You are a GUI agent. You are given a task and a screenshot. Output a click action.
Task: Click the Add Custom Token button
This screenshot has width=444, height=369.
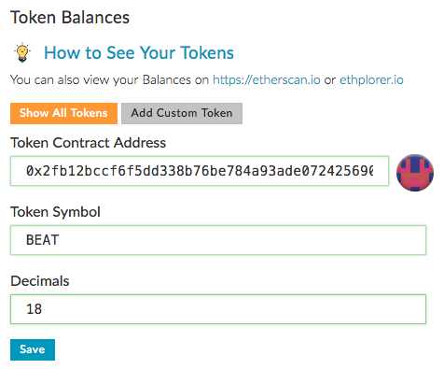pyautogui.click(x=182, y=113)
